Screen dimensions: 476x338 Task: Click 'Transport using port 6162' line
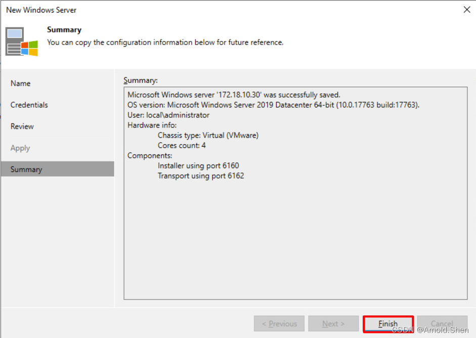tap(201, 176)
